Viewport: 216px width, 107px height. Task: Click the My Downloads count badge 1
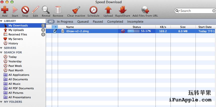[43, 25]
